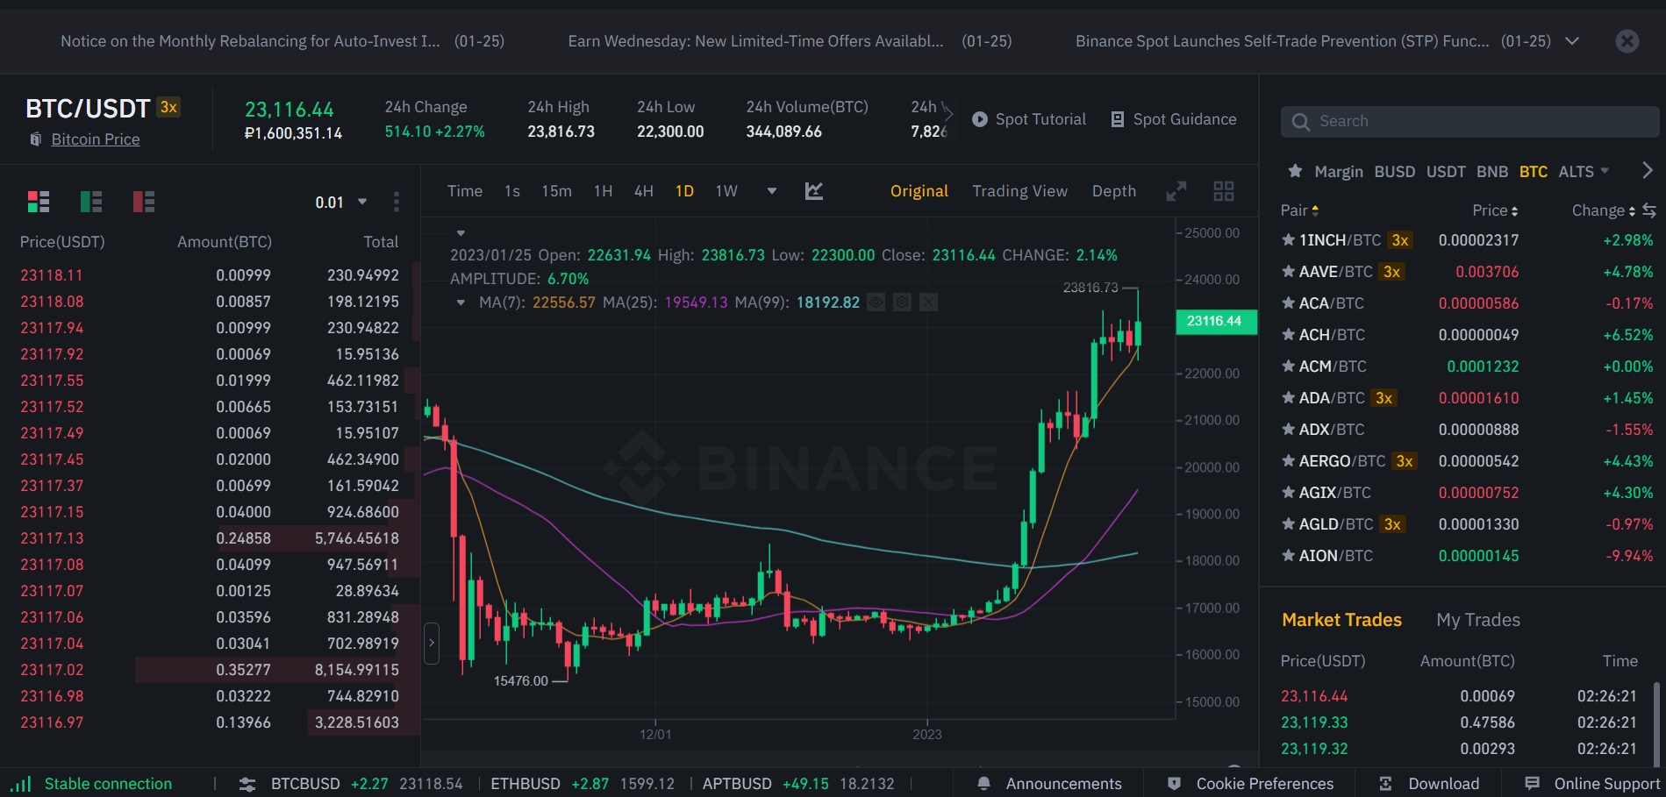Collapse the MA indicator legend triangle

pyautogui.click(x=461, y=302)
